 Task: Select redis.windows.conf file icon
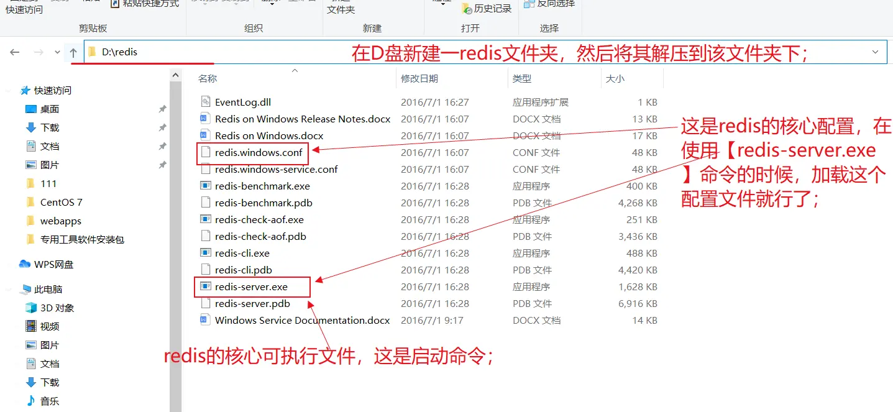(x=206, y=152)
